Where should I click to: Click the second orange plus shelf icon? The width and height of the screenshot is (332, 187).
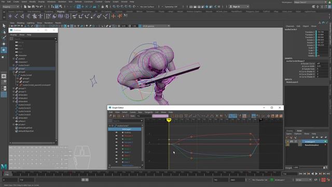[120, 16]
